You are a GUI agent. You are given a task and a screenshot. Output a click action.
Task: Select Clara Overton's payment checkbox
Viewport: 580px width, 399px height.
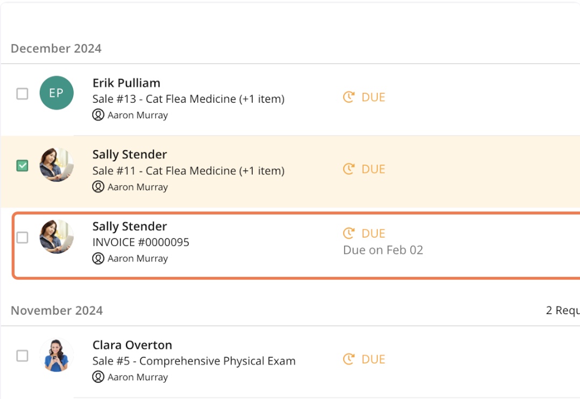coord(22,355)
